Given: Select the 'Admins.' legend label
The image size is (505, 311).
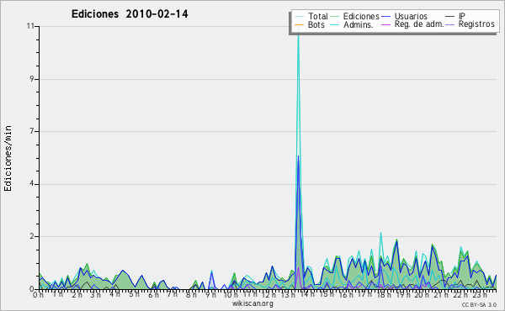Looking at the screenshot, I should [359, 24].
